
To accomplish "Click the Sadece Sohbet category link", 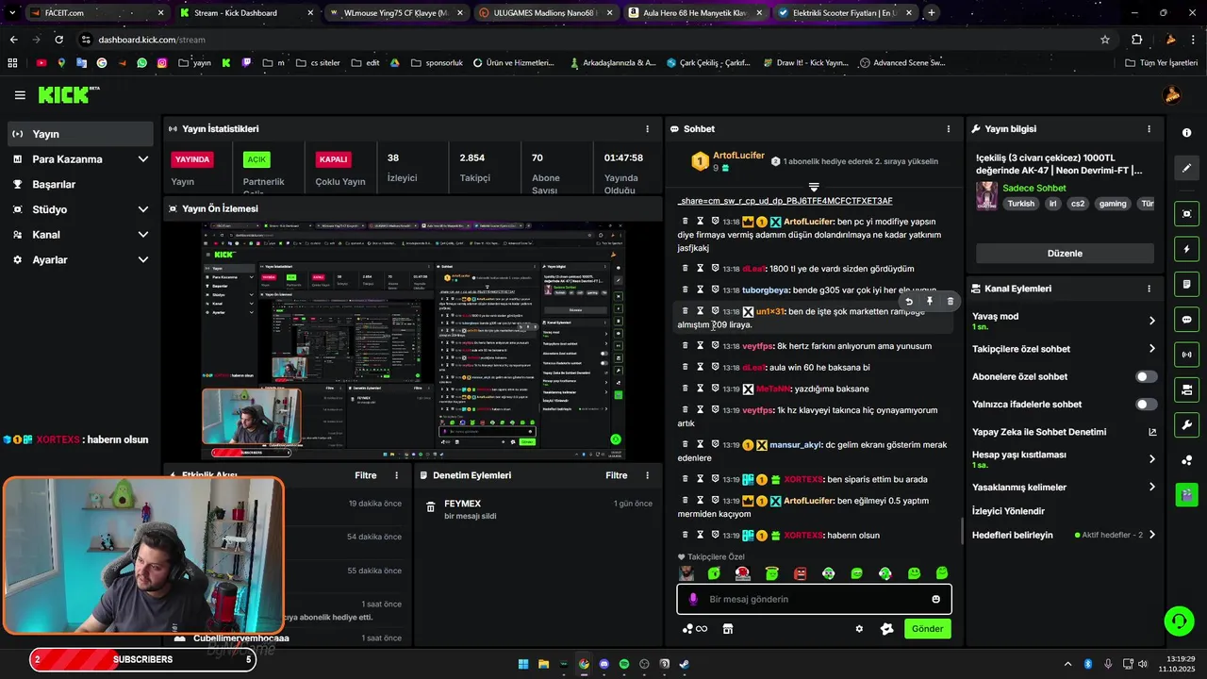I will (1034, 189).
